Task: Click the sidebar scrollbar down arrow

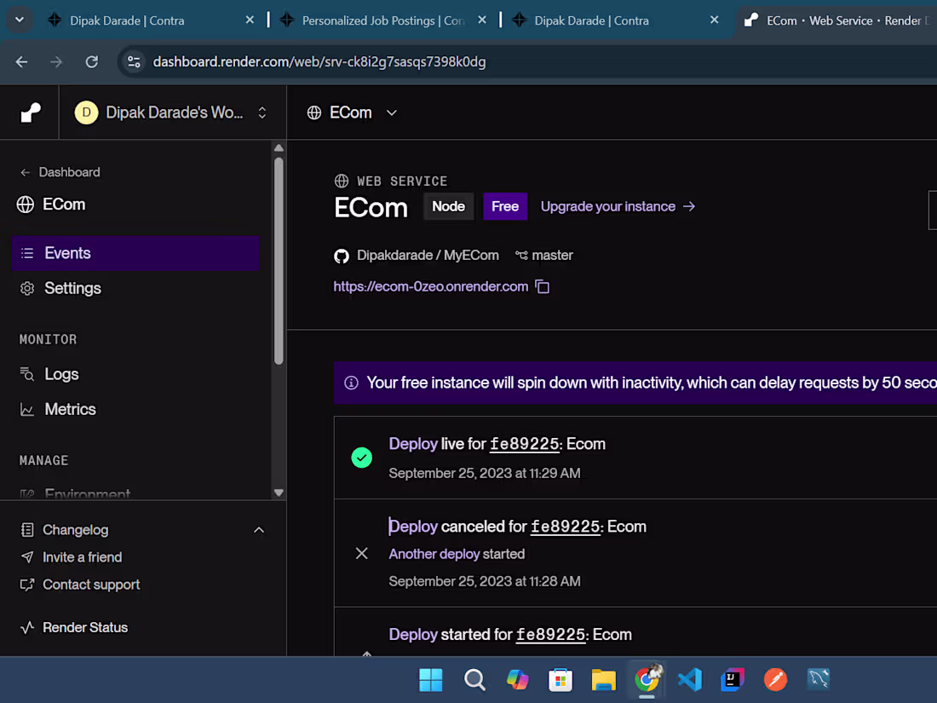Action: (279, 493)
